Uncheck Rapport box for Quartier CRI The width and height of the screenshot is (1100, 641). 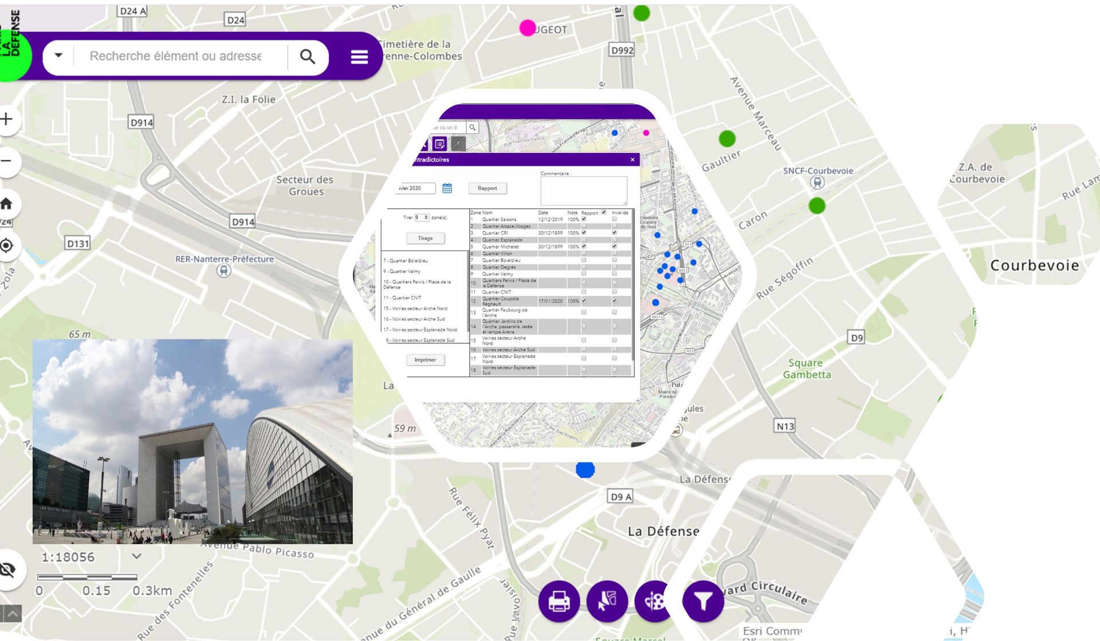584,233
